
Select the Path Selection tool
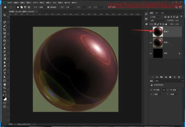click(x=4, y=77)
